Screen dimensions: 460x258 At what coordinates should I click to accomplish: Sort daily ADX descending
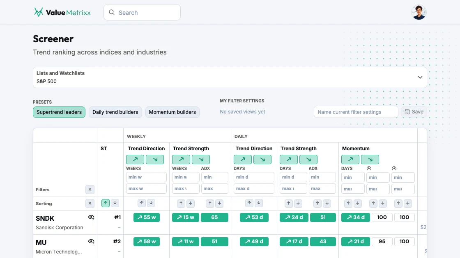(x=327, y=203)
